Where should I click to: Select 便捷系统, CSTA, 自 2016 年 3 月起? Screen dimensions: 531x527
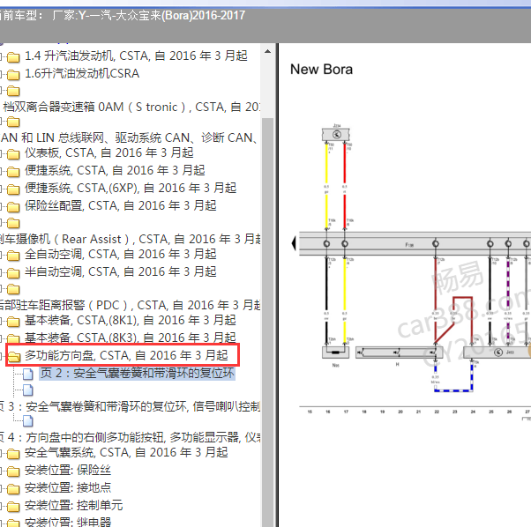(115, 170)
